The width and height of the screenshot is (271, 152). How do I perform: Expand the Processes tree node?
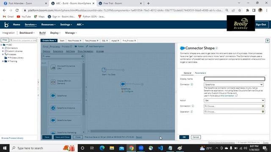[3, 54]
